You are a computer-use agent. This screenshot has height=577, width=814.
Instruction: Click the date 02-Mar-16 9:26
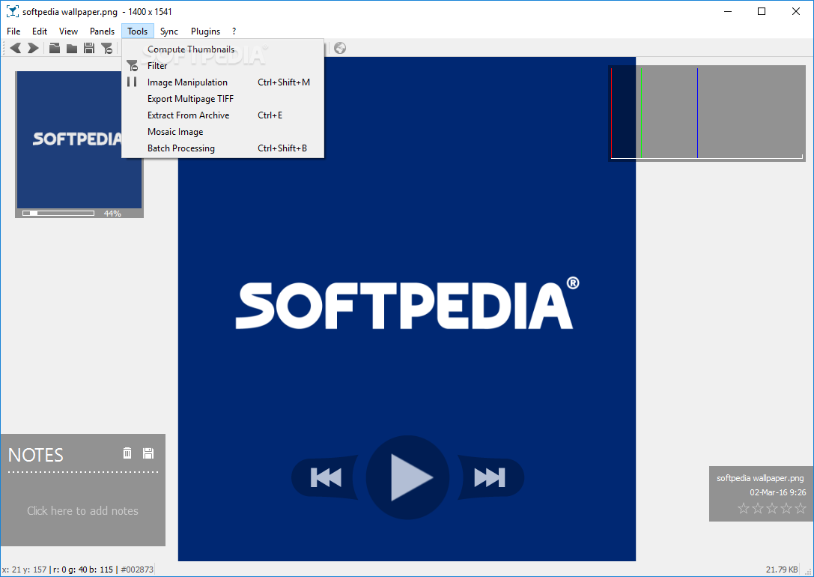point(777,492)
